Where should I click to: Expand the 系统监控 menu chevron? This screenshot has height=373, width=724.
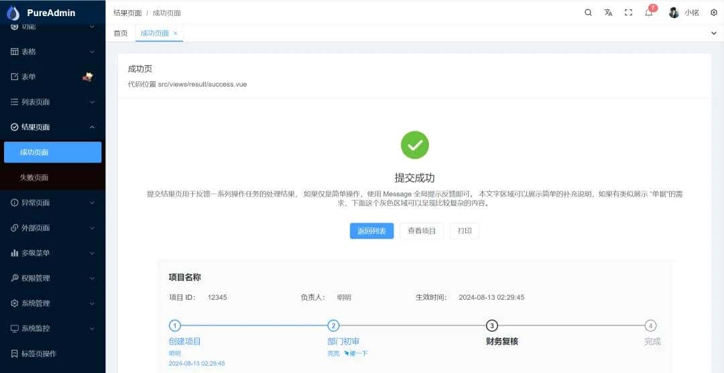[x=92, y=329]
